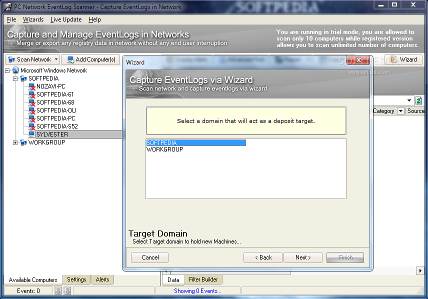Click the SOFTPEDIA-PC computer icon
Screen dimensions: 428x299
coord(32,118)
